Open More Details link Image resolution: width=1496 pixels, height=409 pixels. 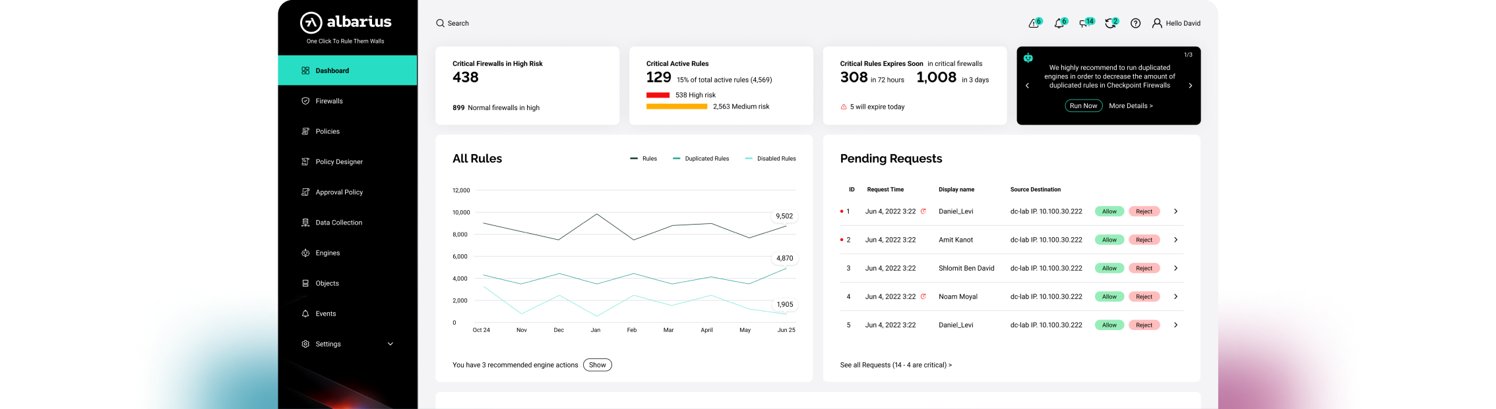pos(1131,105)
